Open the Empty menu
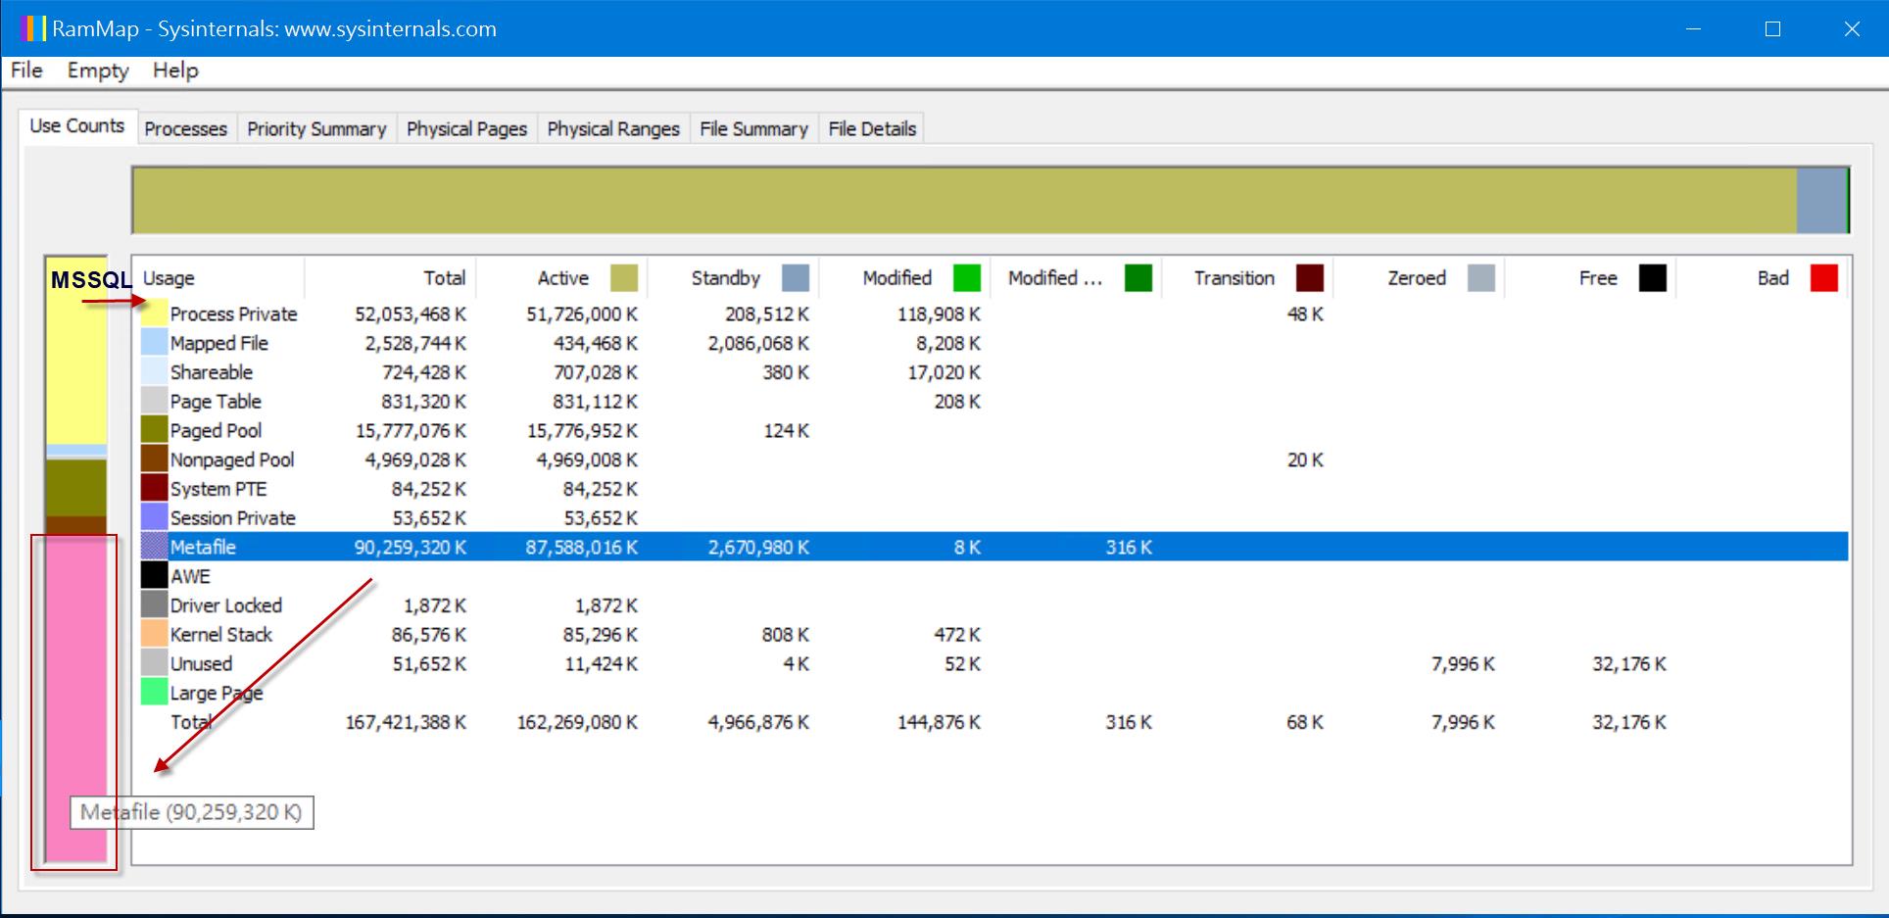This screenshot has width=1889, height=918. [98, 71]
